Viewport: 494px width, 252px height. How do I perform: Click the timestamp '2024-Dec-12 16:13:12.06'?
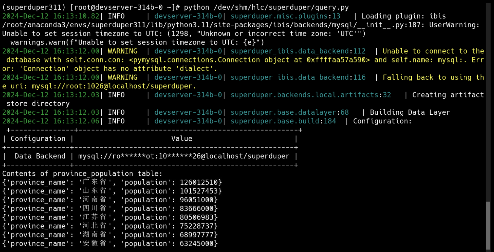tap(51, 121)
